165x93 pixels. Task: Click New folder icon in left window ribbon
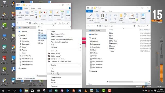51,14
